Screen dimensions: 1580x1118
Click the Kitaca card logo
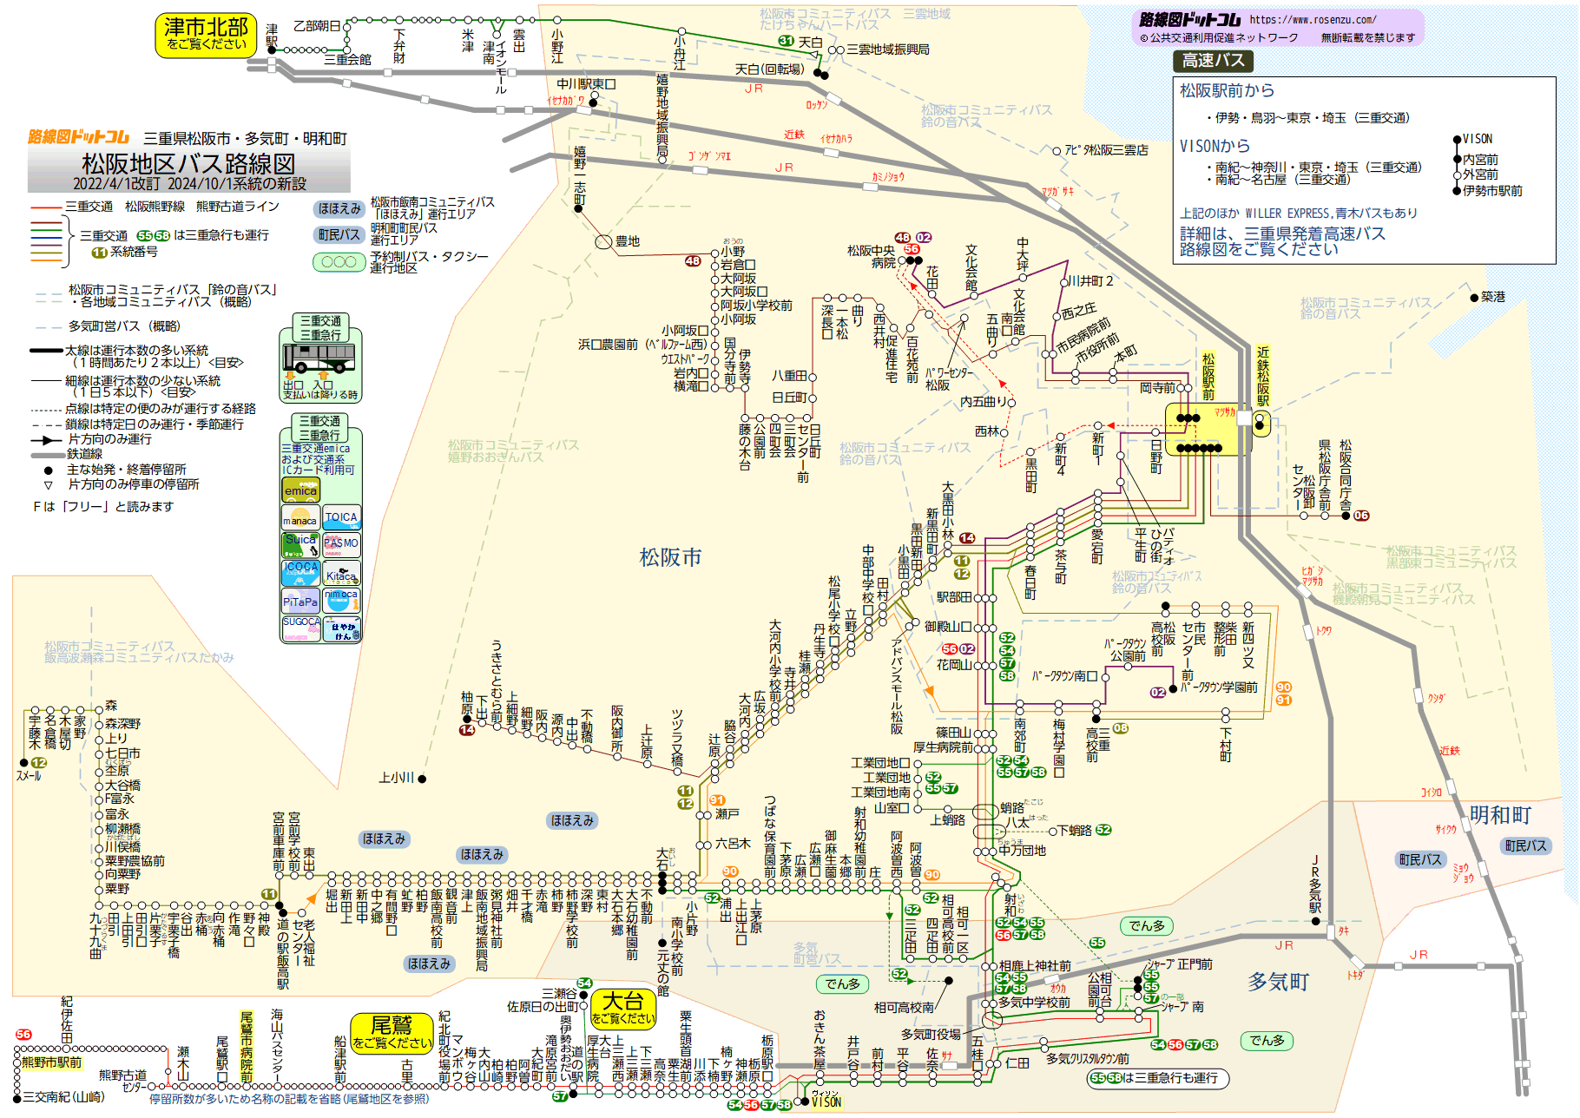341,573
